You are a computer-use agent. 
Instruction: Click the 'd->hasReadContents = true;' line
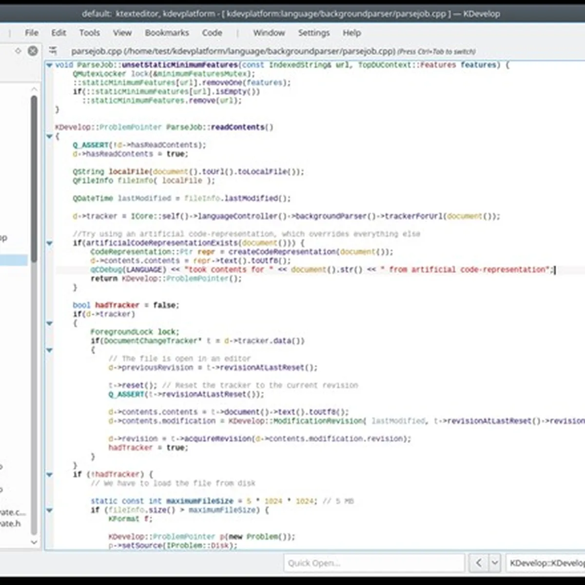click(x=130, y=154)
